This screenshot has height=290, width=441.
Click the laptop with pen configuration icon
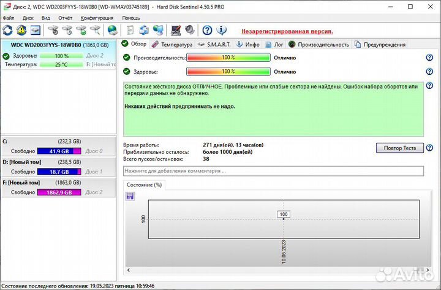[176, 30]
